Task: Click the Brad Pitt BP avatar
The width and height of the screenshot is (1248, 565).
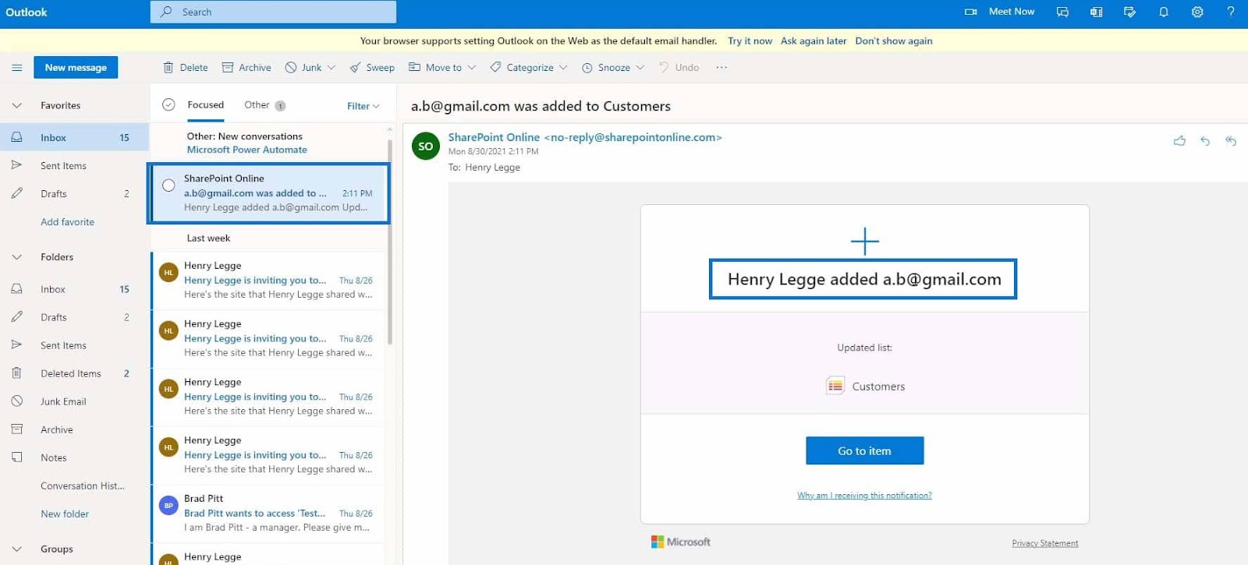Action: pos(168,505)
